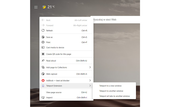Click the Alt+Right arrow shortcut text

(80, 25)
